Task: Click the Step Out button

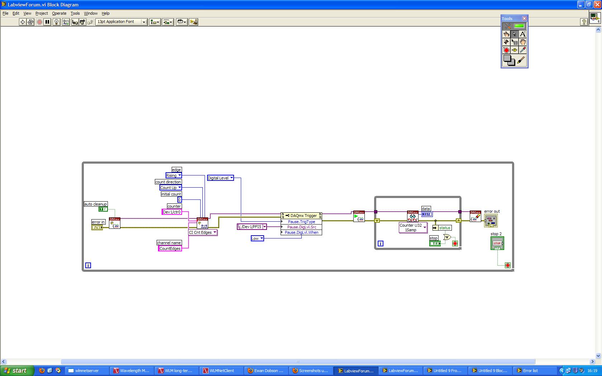Action: (x=90, y=22)
